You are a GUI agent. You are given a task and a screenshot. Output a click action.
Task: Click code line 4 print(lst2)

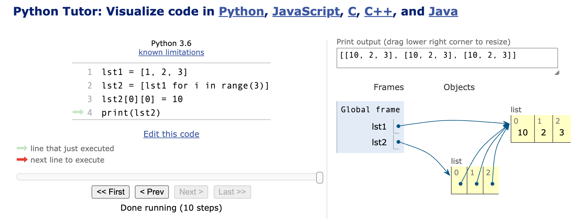point(131,113)
